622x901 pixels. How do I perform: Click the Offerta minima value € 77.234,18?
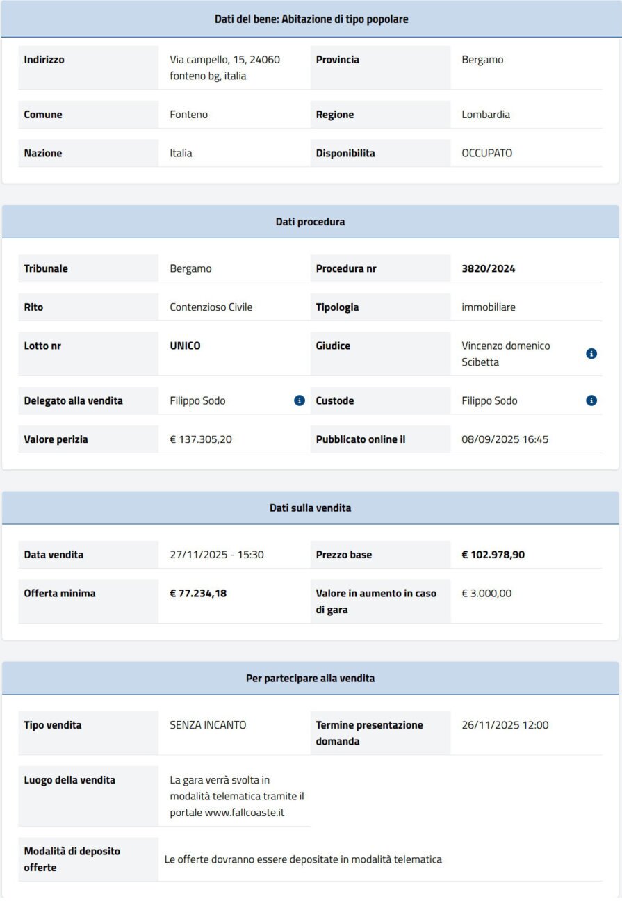198,594
